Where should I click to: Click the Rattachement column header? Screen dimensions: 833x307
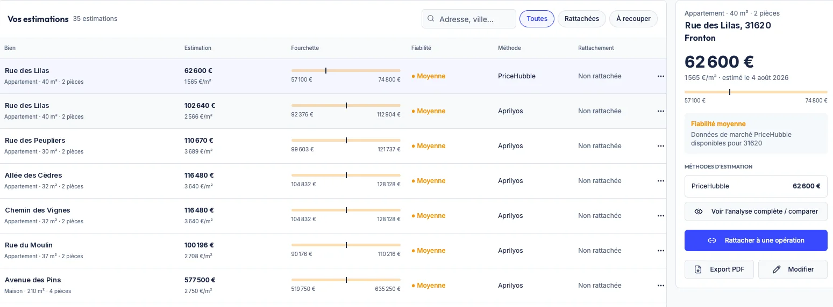[596, 48]
